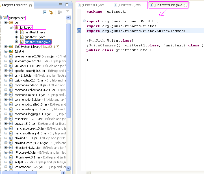Click JRE System Library books icon
The image size is (204, 174).
tap(11, 46)
